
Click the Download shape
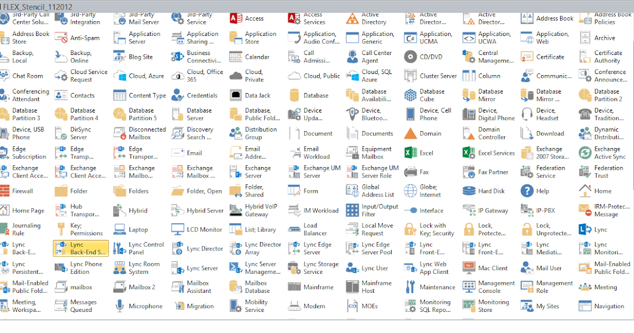click(x=543, y=133)
